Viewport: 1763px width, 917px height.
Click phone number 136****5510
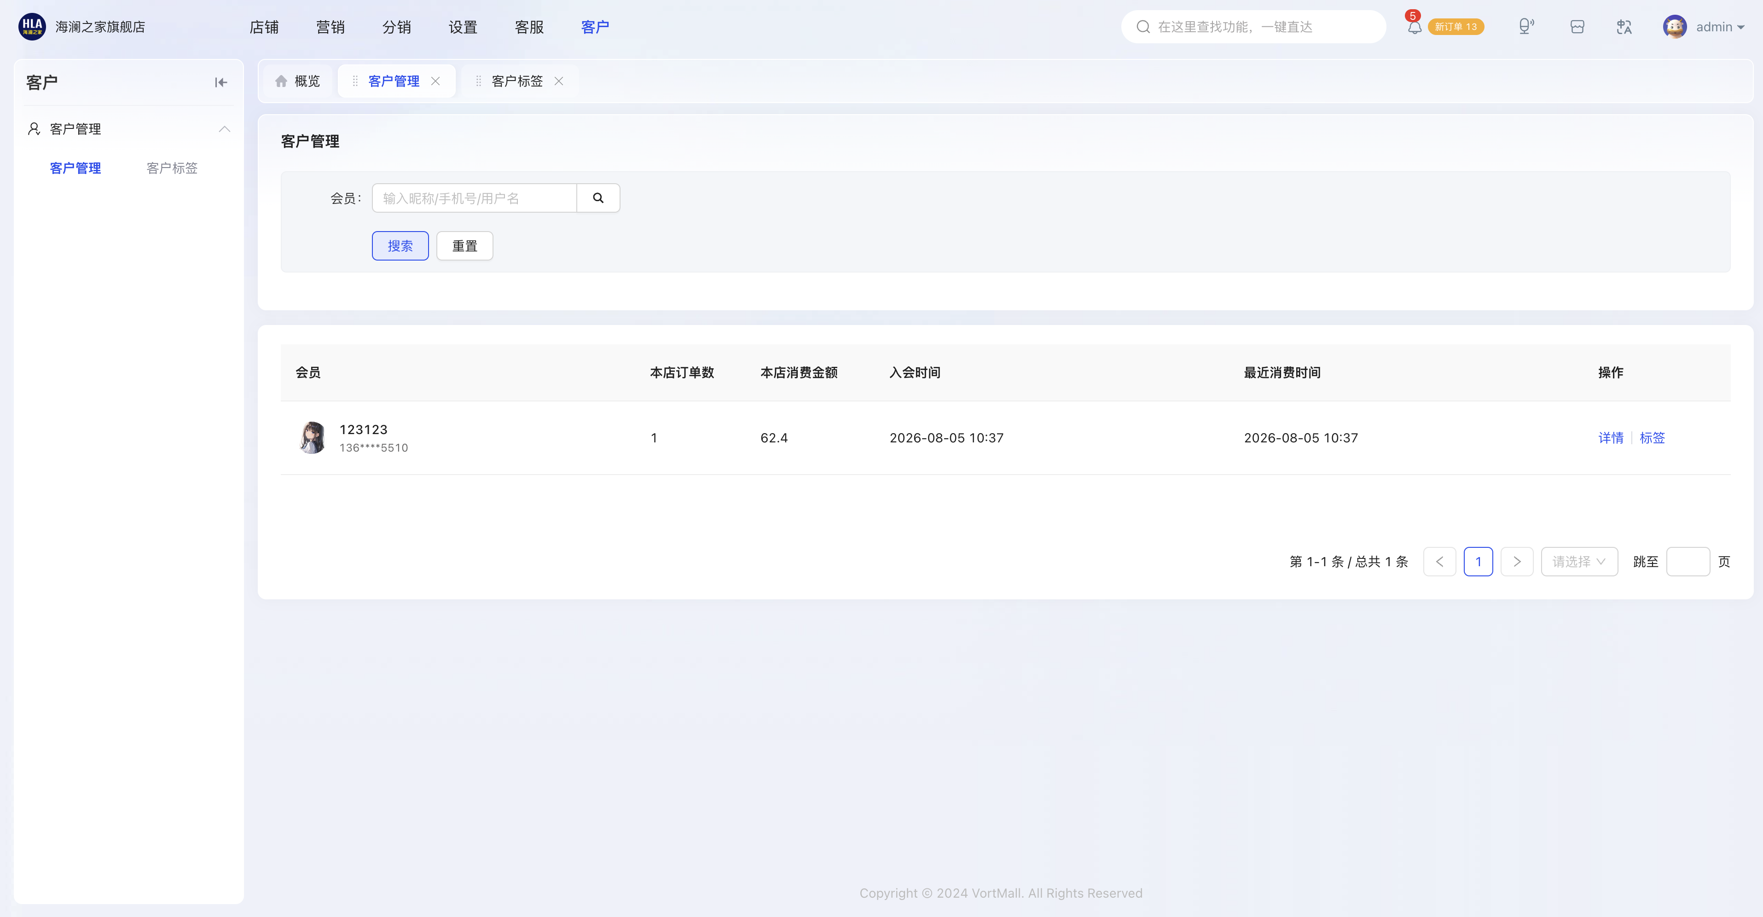tap(374, 447)
